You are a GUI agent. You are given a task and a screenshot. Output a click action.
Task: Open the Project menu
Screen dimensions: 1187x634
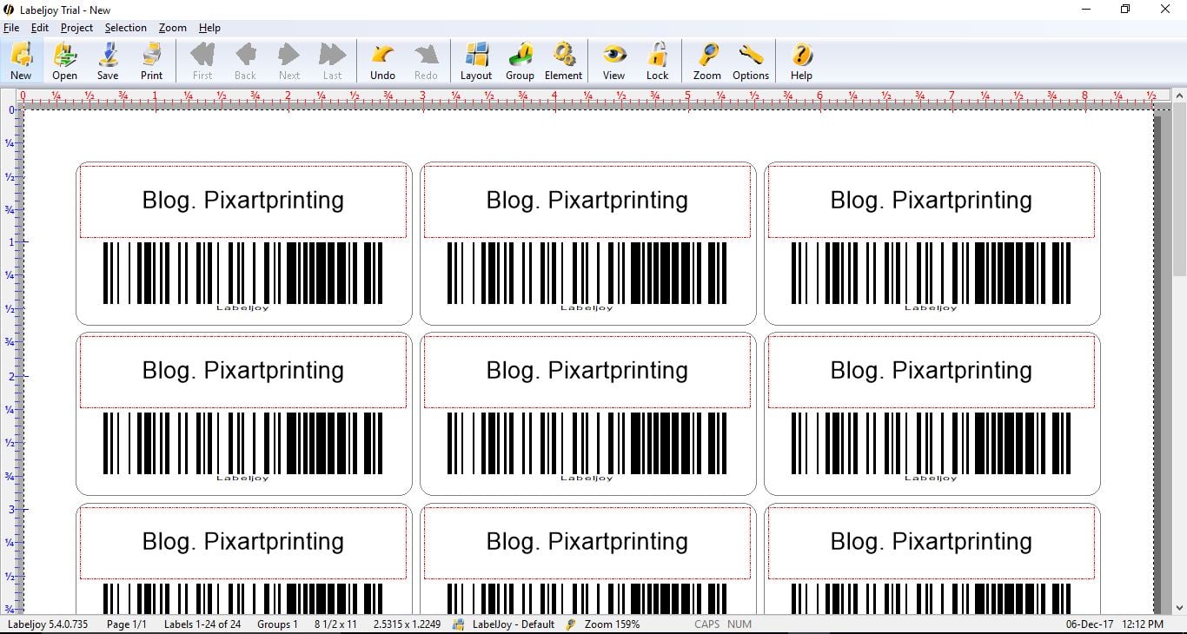click(x=76, y=28)
